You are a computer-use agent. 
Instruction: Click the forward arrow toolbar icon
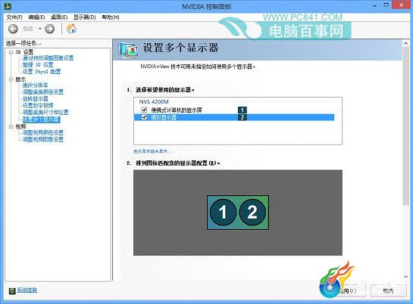tap(49, 29)
